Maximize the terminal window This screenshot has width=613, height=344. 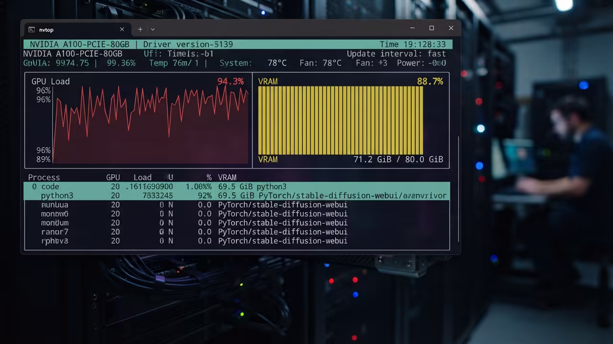click(x=431, y=28)
